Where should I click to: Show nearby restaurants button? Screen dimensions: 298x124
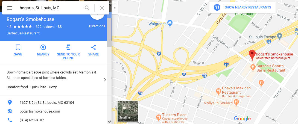tap(243, 7)
